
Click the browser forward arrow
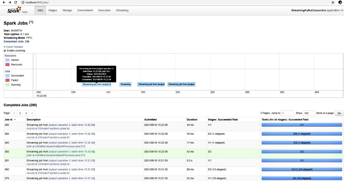click(x=10, y=2)
